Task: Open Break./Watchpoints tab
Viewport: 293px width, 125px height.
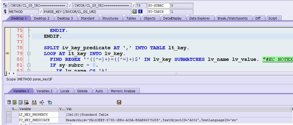Action: 232,18
